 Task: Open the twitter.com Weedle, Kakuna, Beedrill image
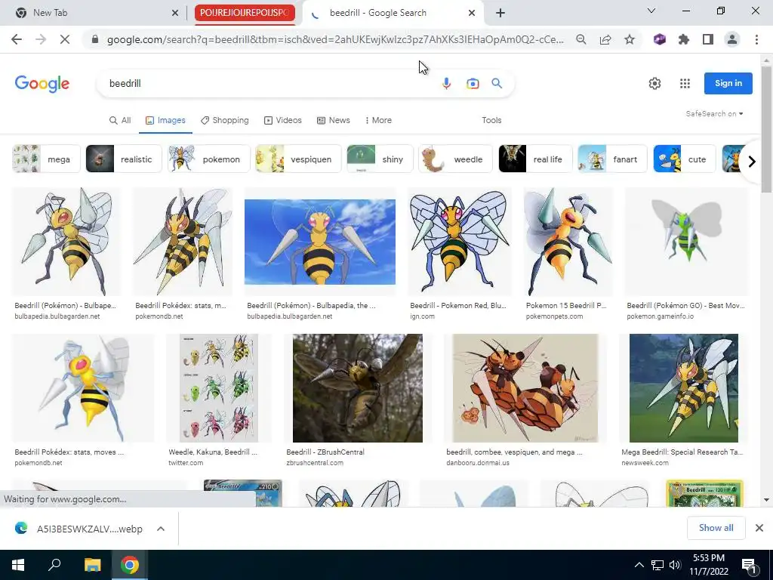219,388
